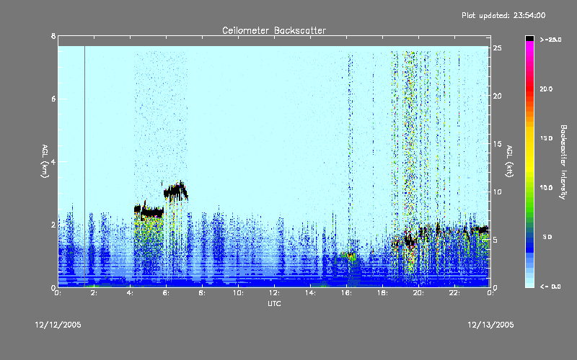Click the '20:' hour tick on UTC axis
This screenshot has height=360, width=577.
418,293
